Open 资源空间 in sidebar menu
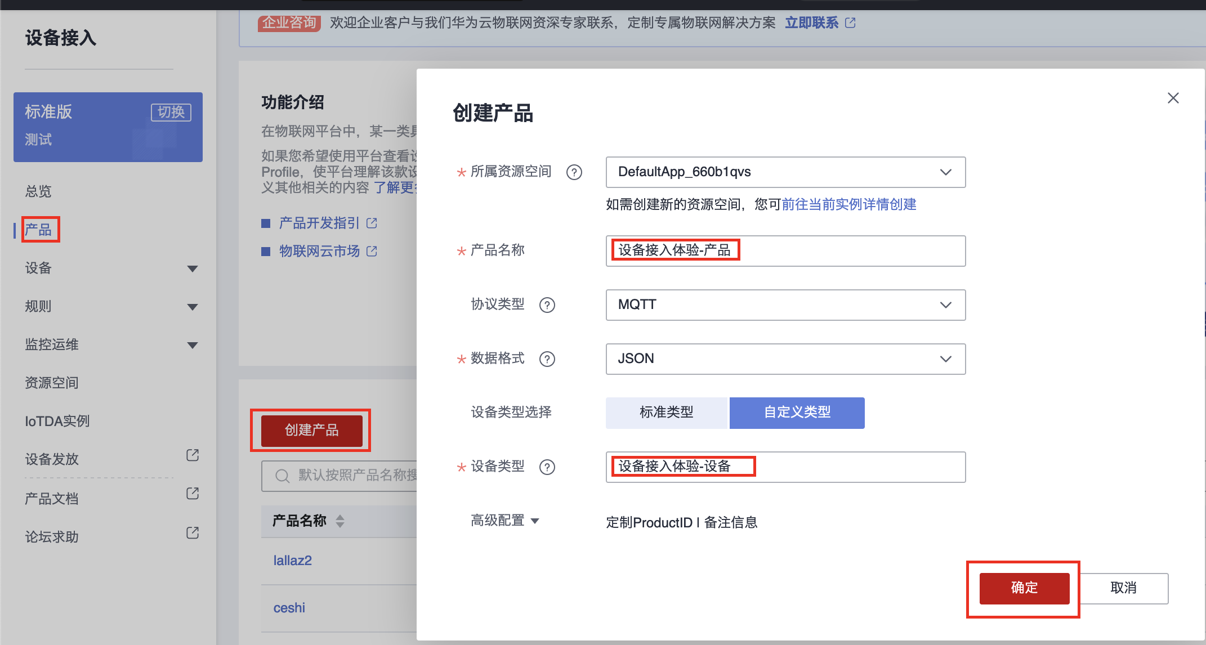 (x=52, y=383)
